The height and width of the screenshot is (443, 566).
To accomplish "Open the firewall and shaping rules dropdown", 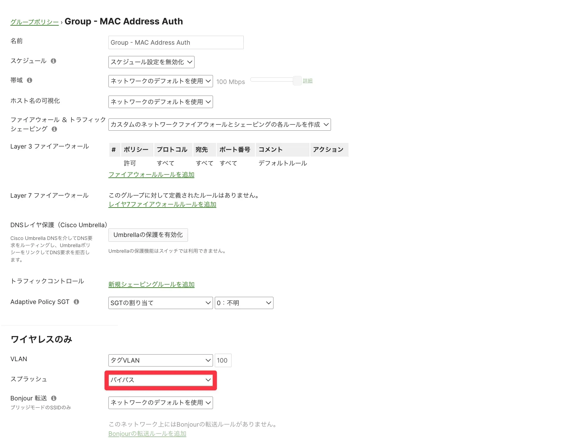I will pyautogui.click(x=220, y=125).
